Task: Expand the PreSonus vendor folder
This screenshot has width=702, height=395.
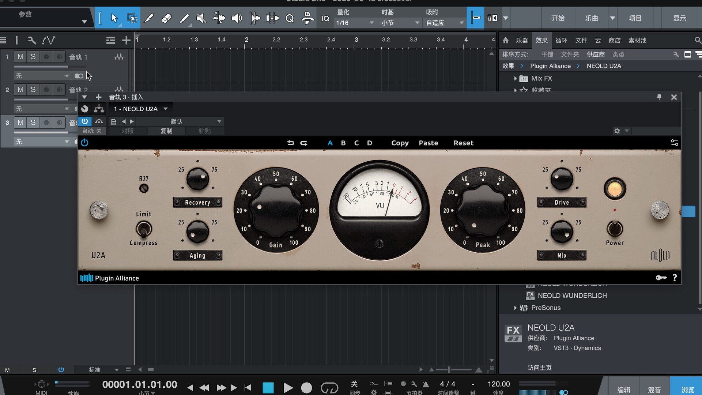Action: (x=515, y=308)
